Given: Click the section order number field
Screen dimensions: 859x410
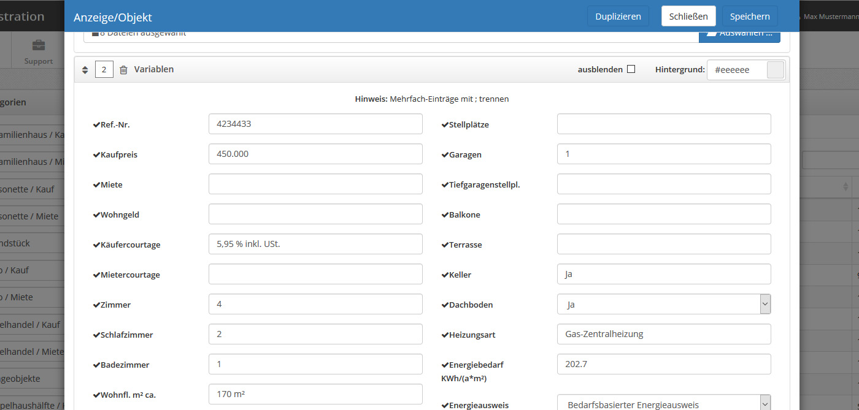Looking at the screenshot, I should (x=104, y=70).
